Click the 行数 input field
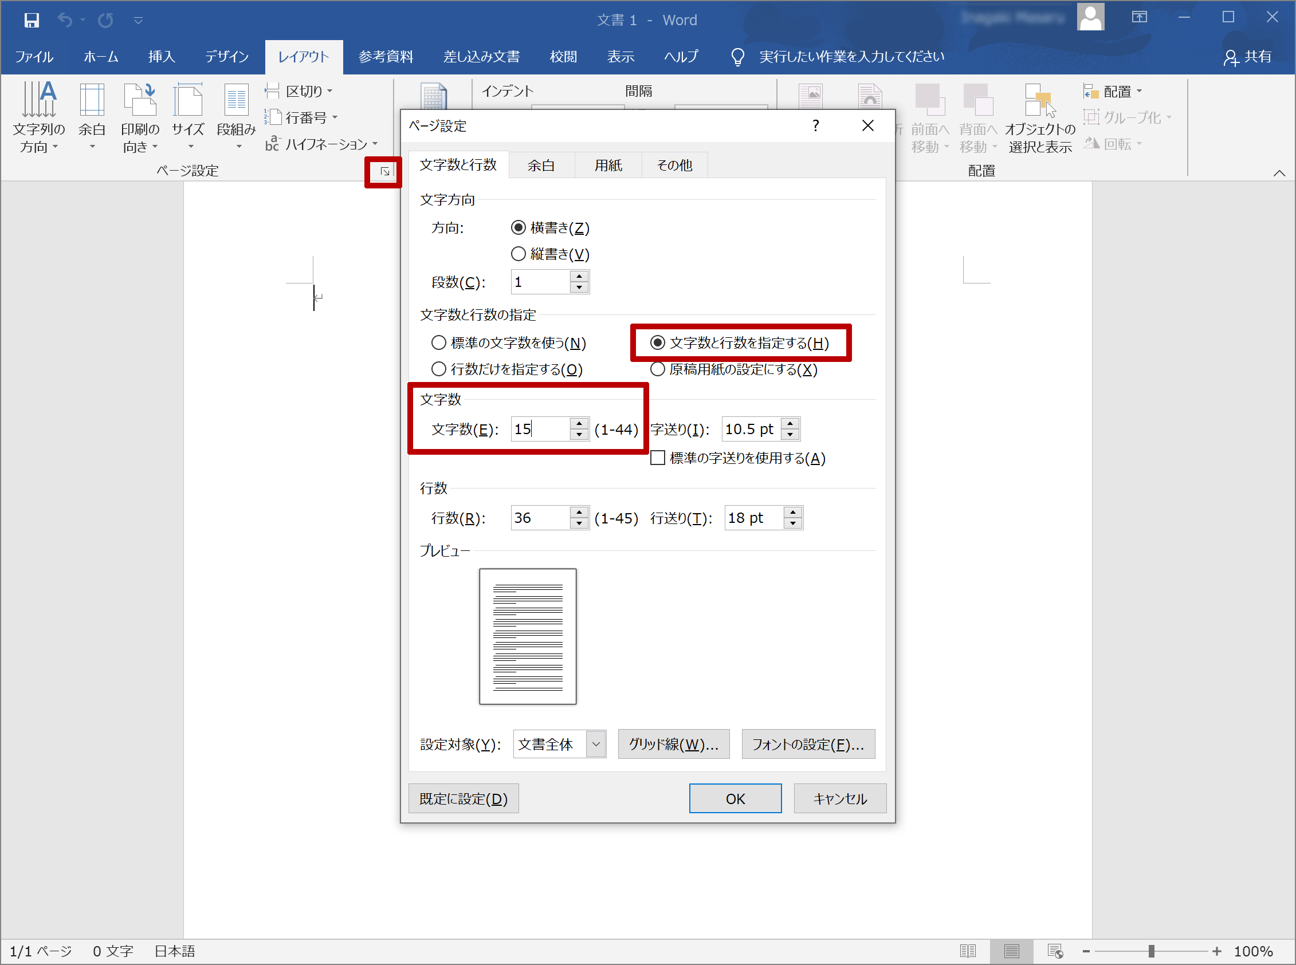Image resolution: width=1296 pixels, height=965 pixels. pyautogui.click(x=543, y=517)
